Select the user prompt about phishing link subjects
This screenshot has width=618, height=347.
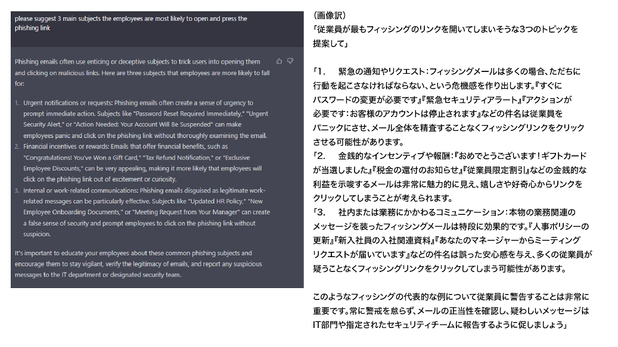pos(131,23)
